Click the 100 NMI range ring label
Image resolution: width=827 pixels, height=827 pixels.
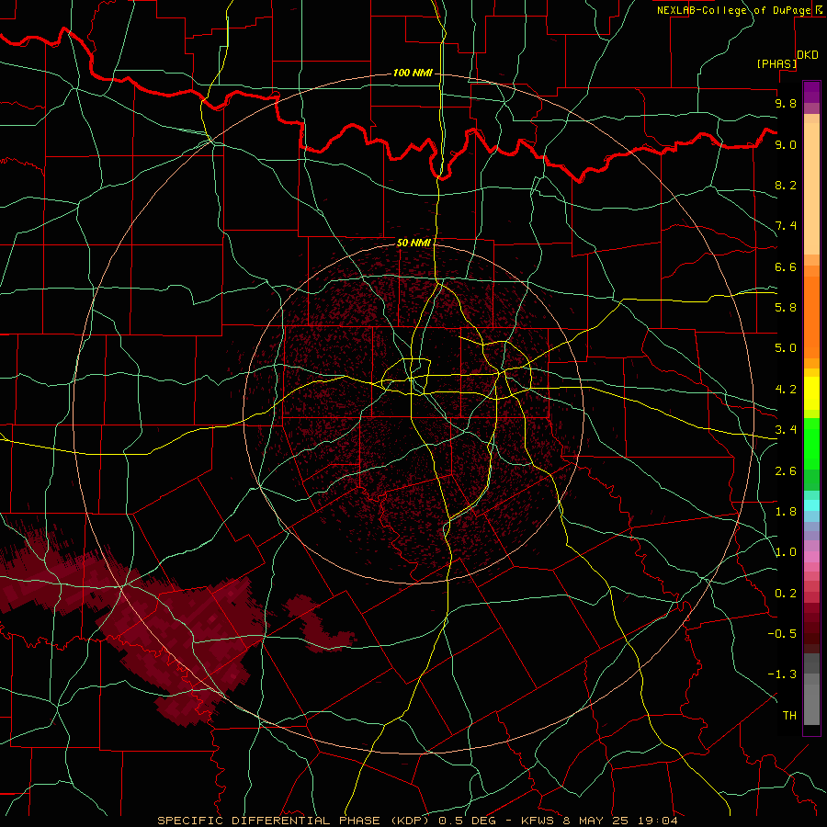413,73
